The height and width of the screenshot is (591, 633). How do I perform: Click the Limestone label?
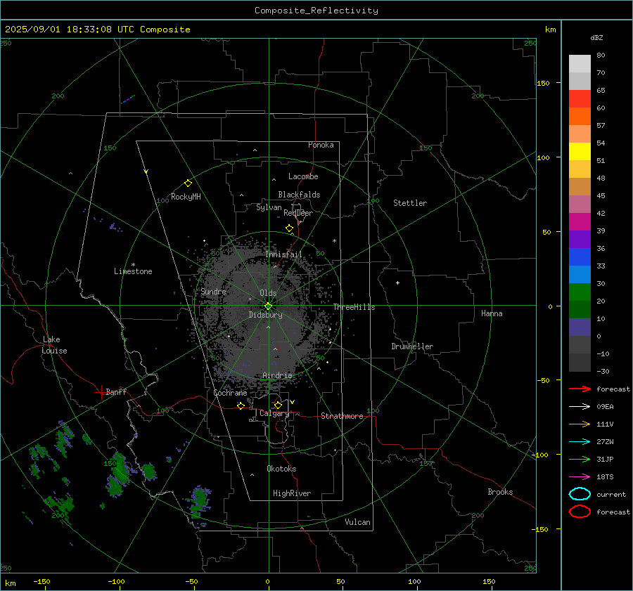(133, 271)
